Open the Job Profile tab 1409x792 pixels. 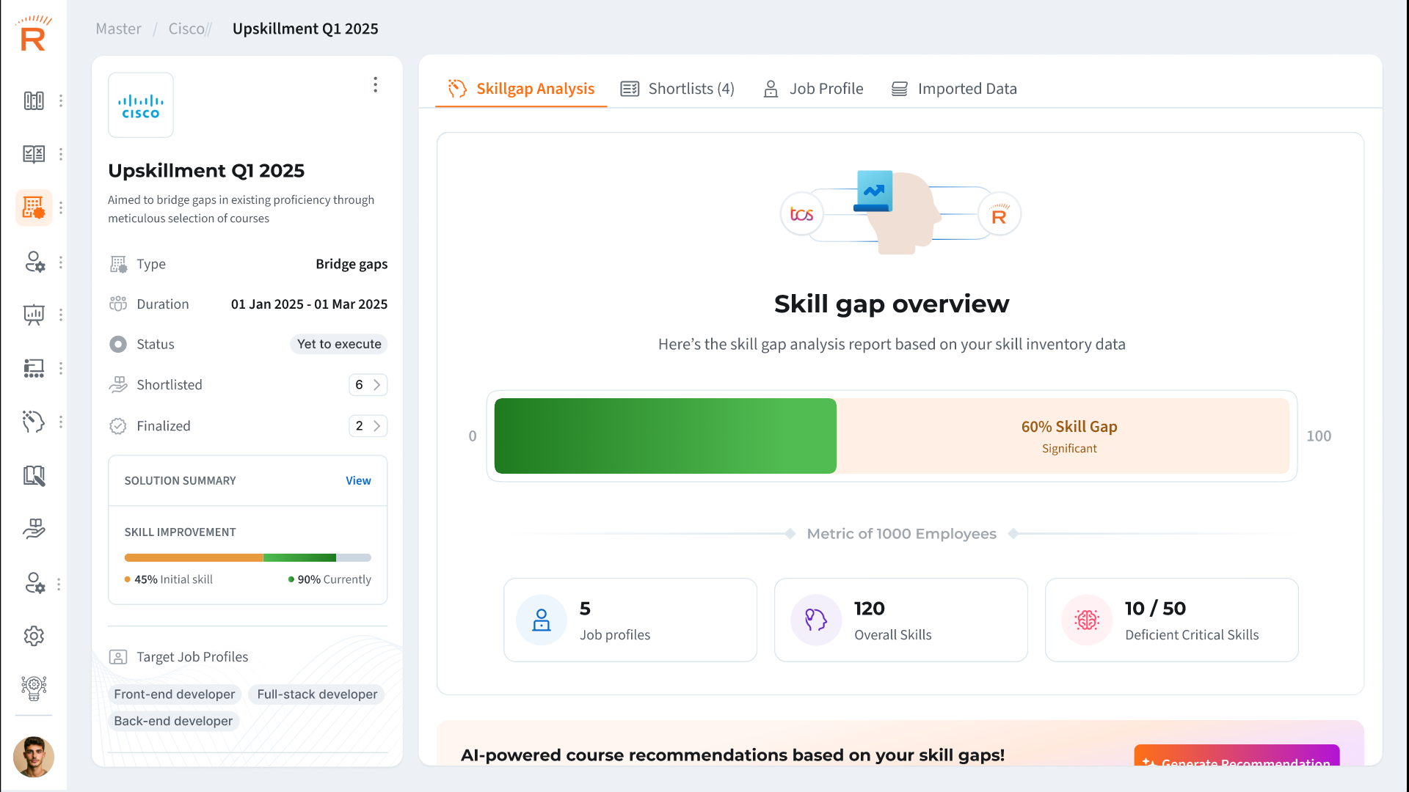pos(813,89)
